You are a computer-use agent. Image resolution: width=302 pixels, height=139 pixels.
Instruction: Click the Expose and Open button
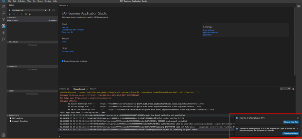click(x=291, y=133)
